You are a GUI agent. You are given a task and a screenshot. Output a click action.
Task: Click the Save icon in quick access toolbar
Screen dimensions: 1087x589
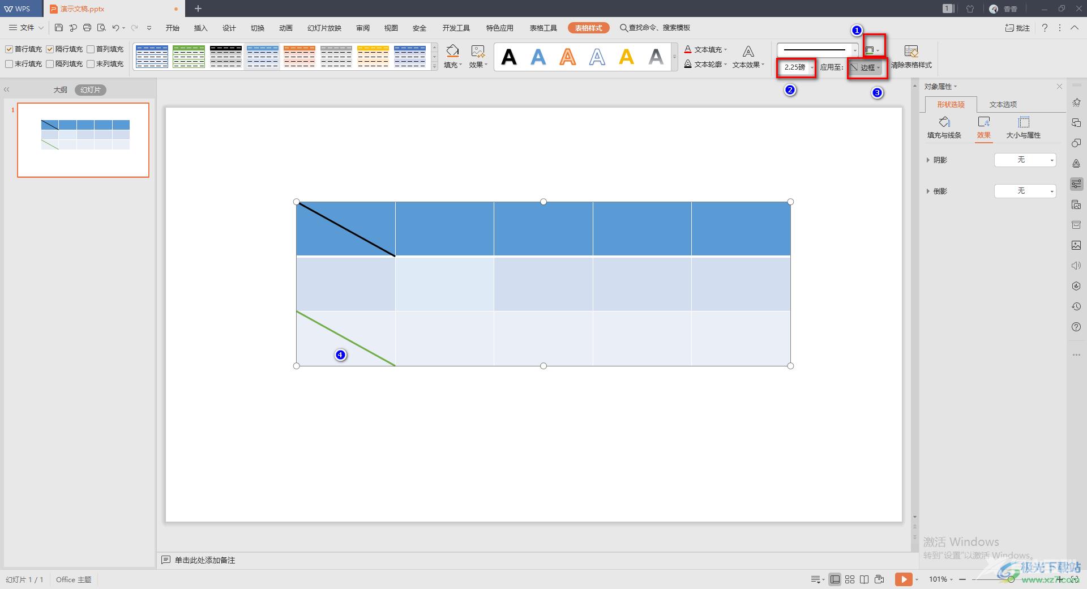coord(59,28)
